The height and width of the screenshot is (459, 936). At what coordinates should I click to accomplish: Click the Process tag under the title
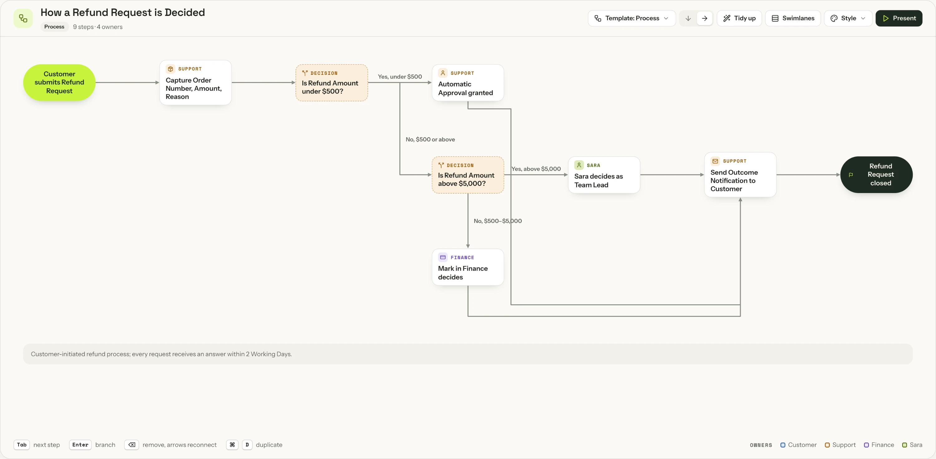[54, 27]
